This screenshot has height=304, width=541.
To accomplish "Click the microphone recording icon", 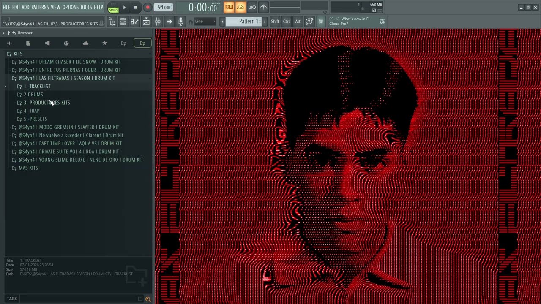I will (x=180, y=22).
